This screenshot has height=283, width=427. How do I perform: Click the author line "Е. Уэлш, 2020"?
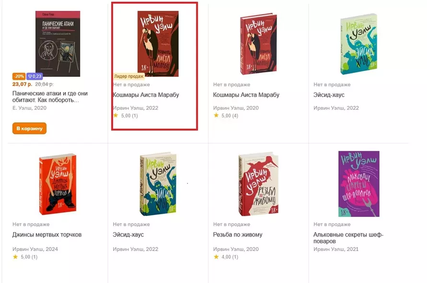[x=30, y=108]
